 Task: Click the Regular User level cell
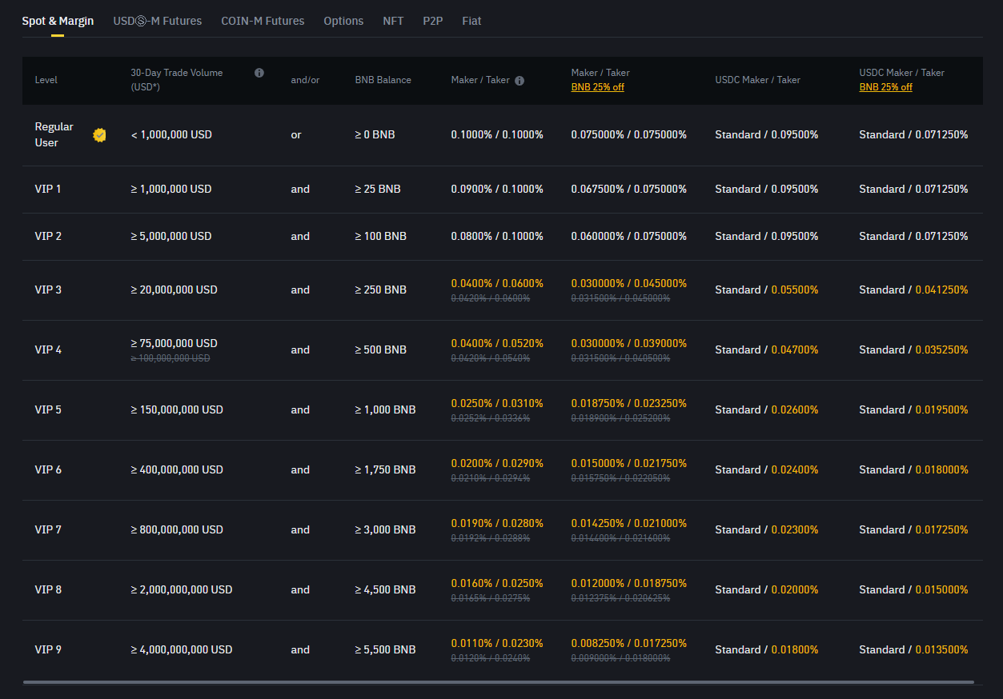click(x=54, y=134)
